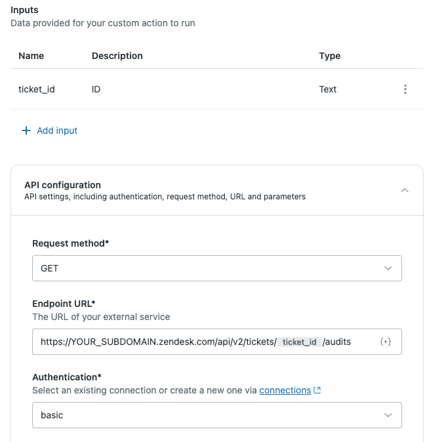Click the Description column header
The image size is (425, 442).
pyautogui.click(x=117, y=56)
